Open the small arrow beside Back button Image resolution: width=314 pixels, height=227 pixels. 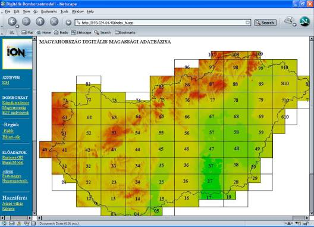[17, 26]
